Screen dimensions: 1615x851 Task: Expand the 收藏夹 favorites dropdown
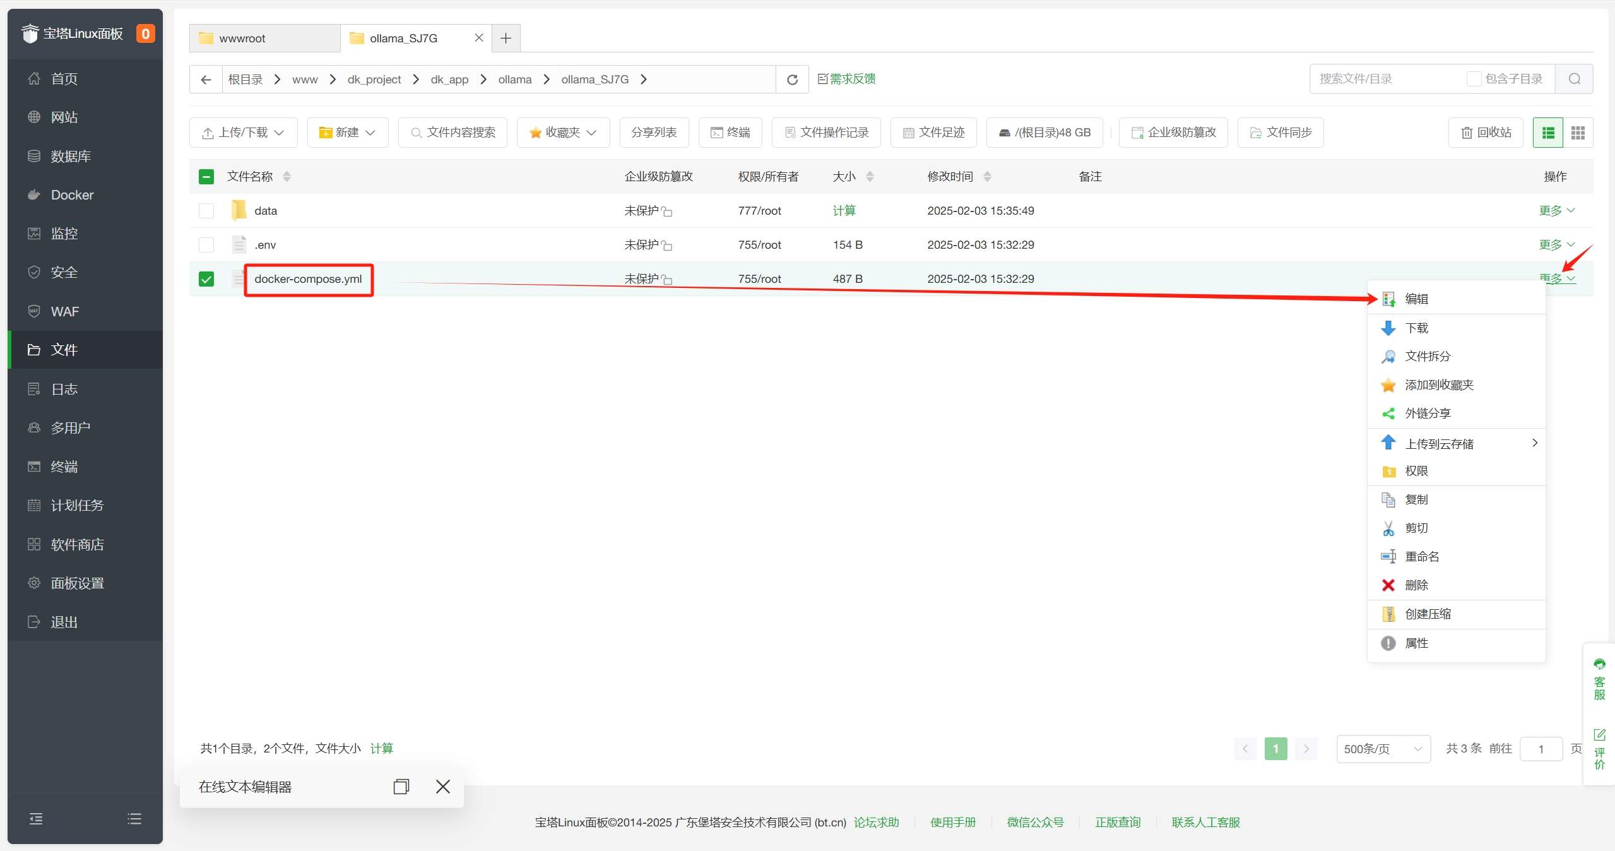point(563,133)
